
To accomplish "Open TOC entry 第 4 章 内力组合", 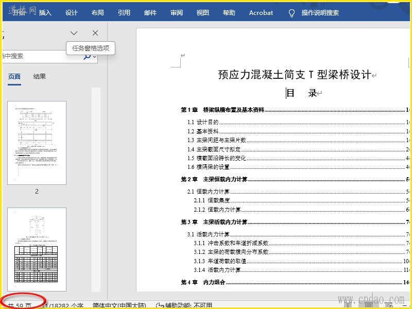I will point(295,282).
